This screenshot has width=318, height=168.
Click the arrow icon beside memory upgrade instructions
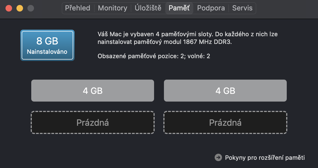click(218, 157)
